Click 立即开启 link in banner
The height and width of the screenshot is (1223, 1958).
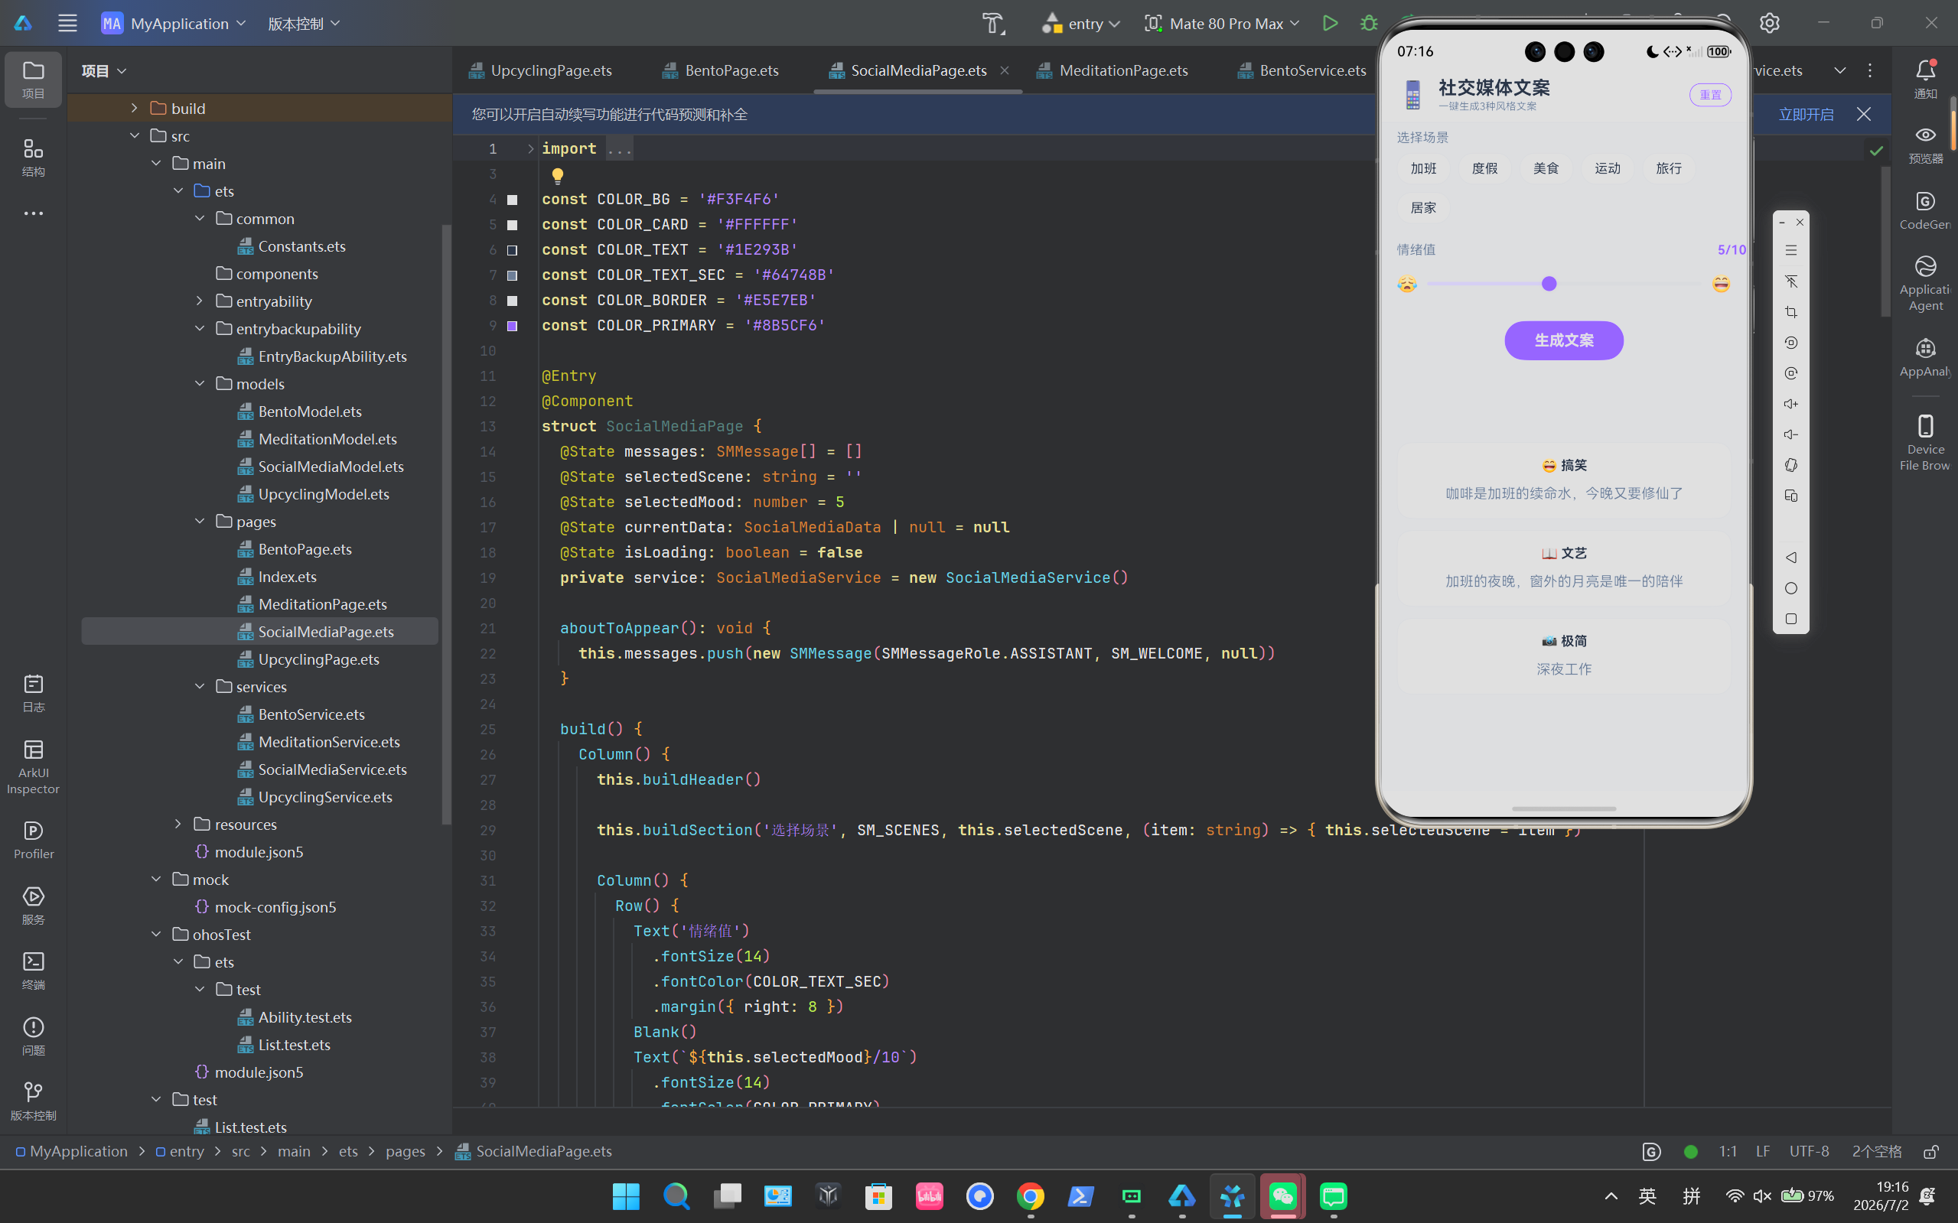pyautogui.click(x=1805, y=114)
